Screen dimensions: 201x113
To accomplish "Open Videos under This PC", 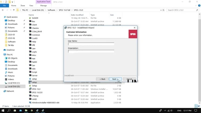I will (x=11, y=79).
